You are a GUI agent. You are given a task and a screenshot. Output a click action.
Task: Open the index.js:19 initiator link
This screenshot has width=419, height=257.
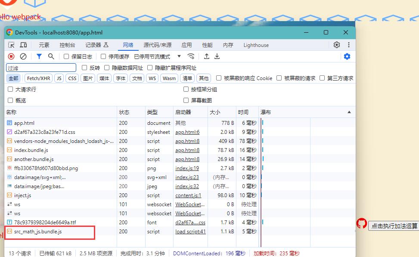click(187, 168)
